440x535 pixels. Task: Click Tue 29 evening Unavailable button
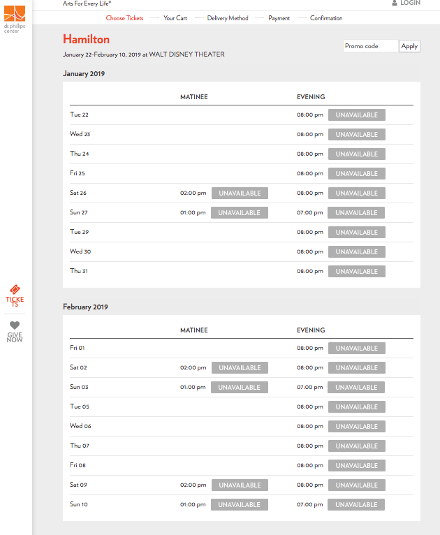tap(357, 233)
